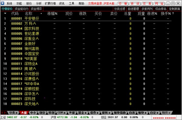Click the 网站 button in title bar
Viewport: 182px width, 120px height.
[159, 4]
